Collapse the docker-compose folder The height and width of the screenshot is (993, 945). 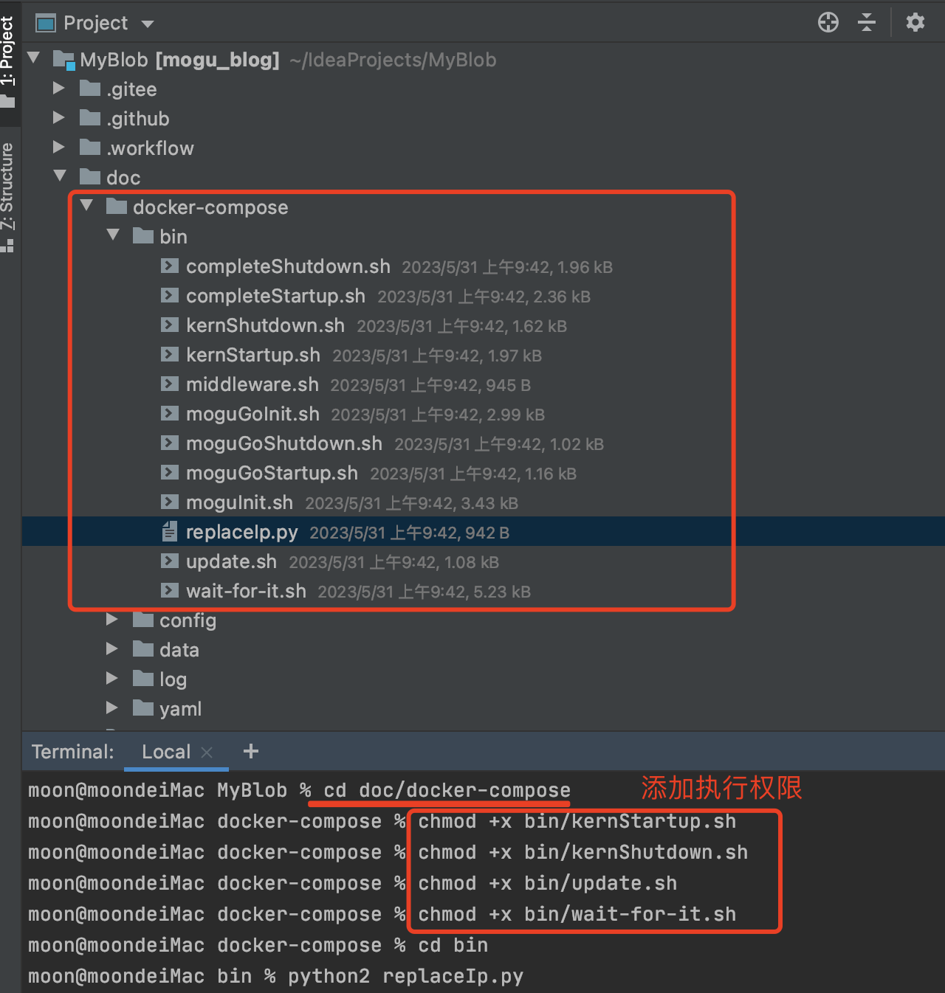[x=86, y=205]
